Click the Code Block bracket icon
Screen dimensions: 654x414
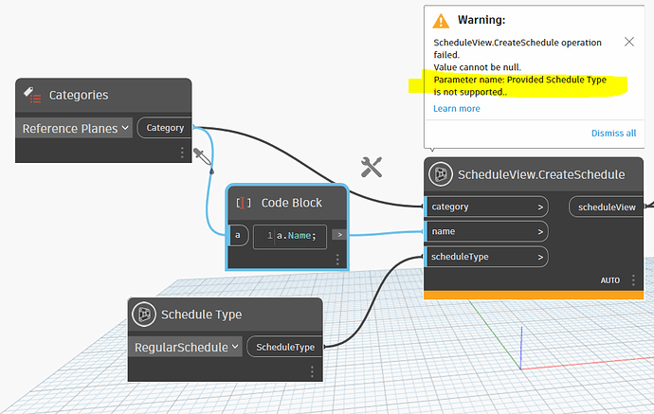coord(244,203)
